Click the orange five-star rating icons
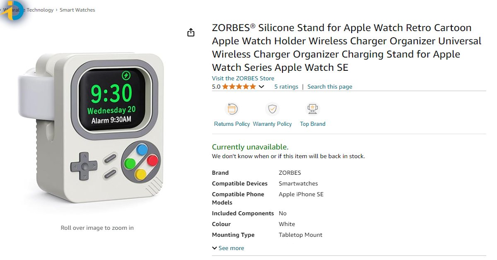497x260 pixels. point(239,87)
